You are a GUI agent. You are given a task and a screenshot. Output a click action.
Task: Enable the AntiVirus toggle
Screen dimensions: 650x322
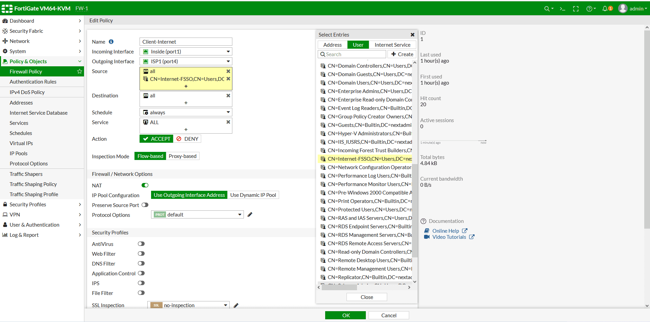tap(141, 244)
